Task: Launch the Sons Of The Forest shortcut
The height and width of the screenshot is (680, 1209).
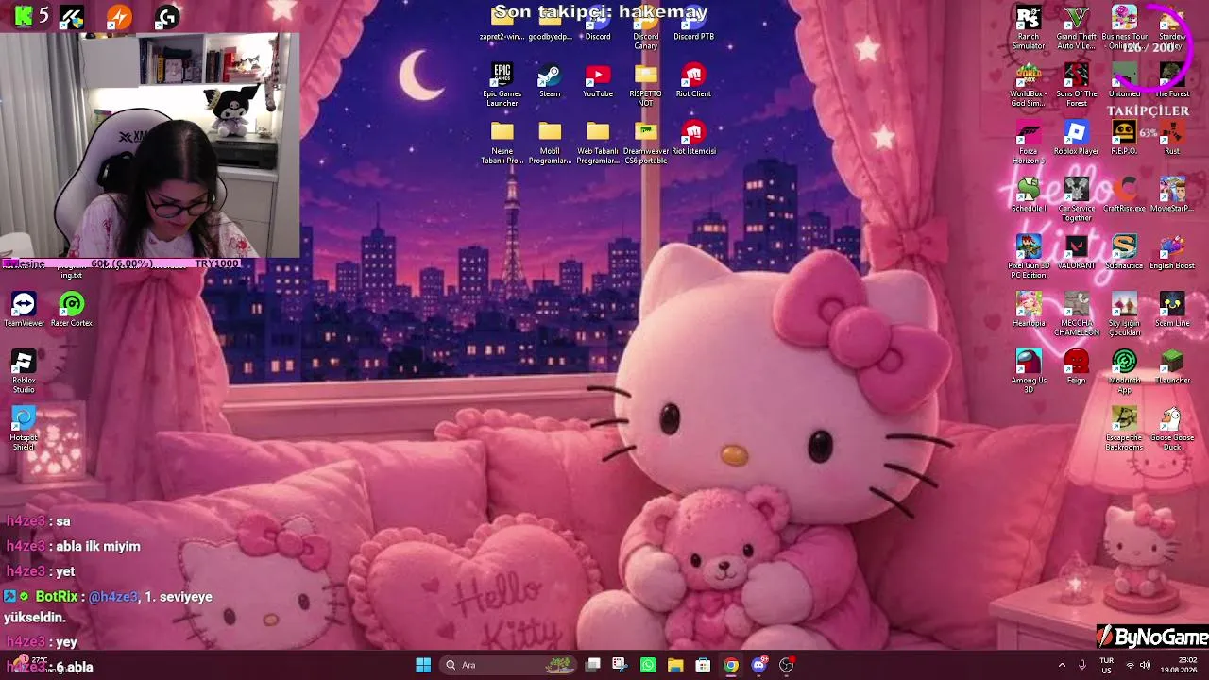Action: coord(1076,85)
